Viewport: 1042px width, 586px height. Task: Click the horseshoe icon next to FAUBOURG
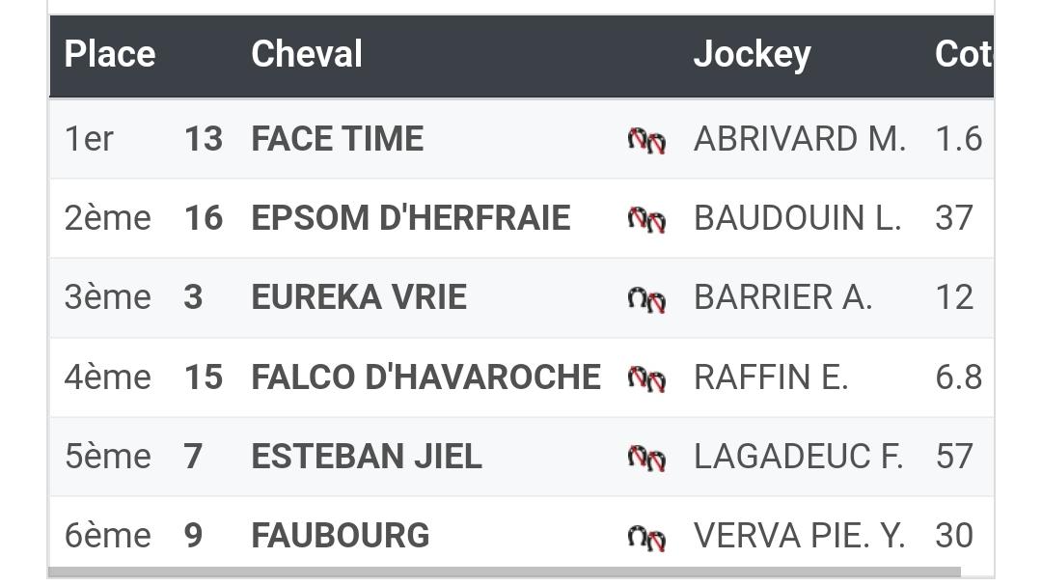[646, 538]
